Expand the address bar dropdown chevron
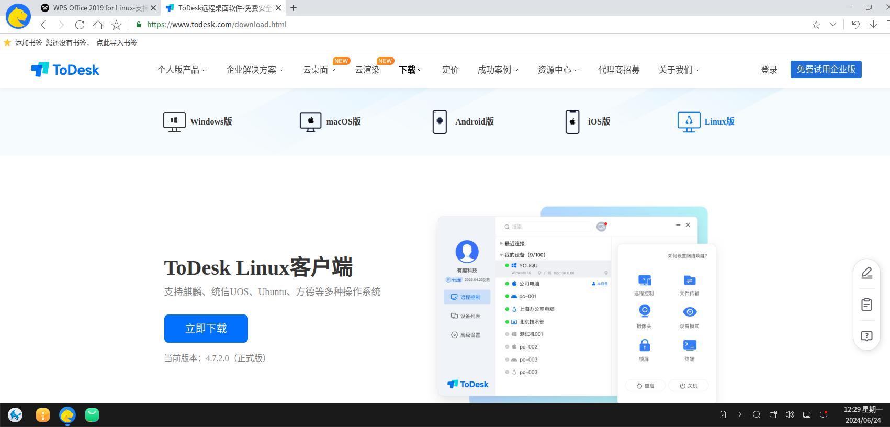890x427 pixels. [833, 25]
